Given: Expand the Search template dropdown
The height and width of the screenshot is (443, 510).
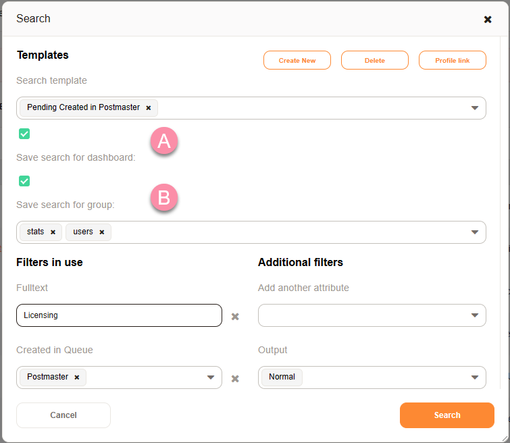Looking at the screenshot, I should [474, 108].
